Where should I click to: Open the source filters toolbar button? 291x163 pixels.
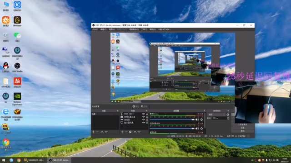(144, 106)
